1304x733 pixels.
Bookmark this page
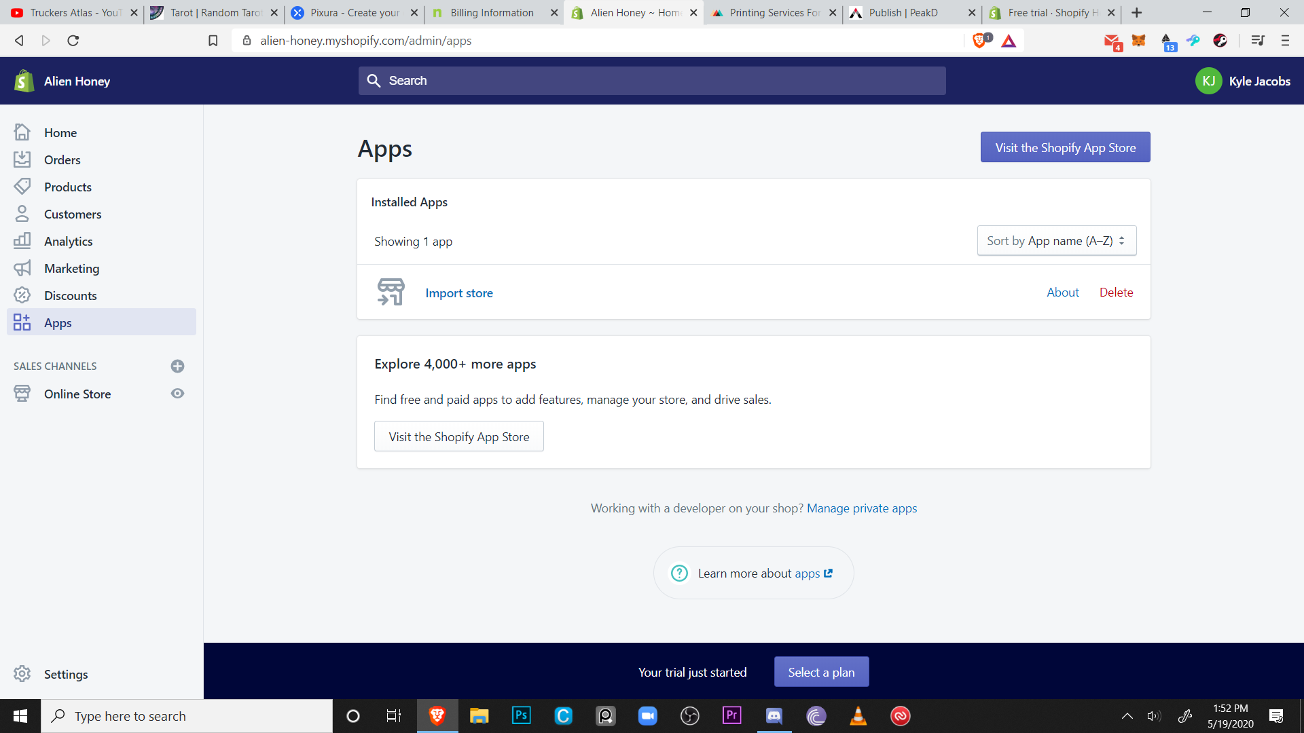coord(213,41)
